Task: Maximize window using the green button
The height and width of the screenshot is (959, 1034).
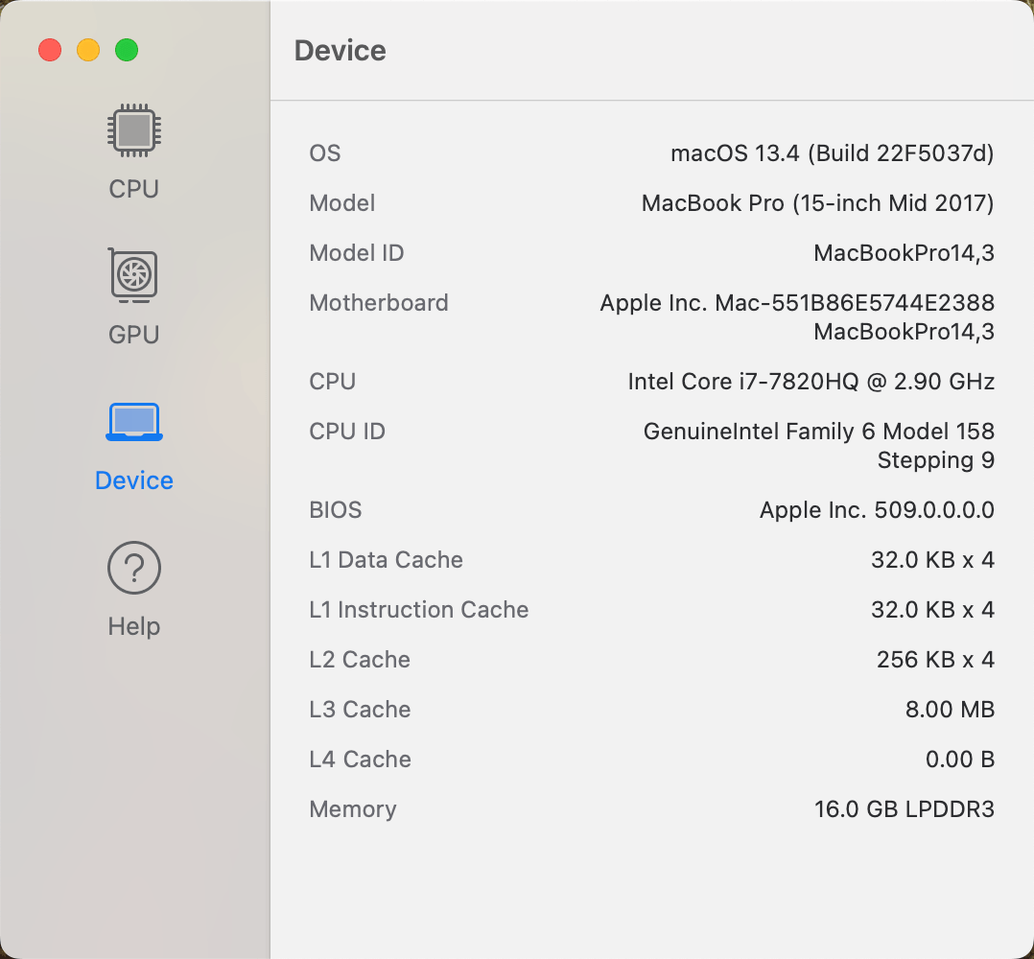Action: click(x=127, y=50)
